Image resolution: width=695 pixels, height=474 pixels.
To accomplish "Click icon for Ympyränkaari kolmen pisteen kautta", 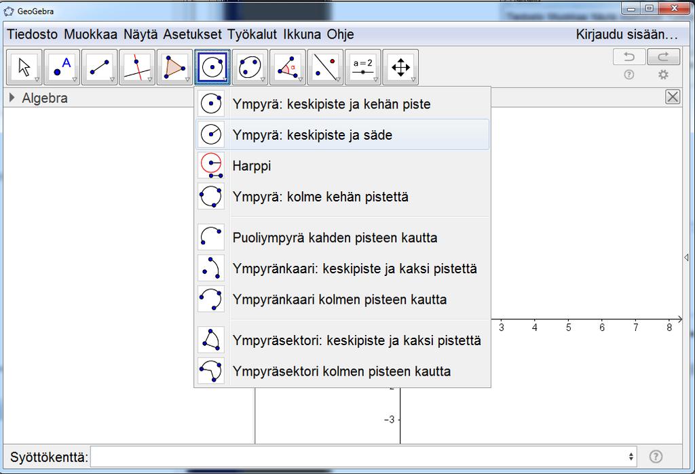I will point(211,299).
